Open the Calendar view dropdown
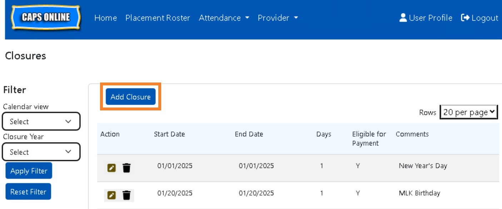Viewport: 502px width, 209px height. tap(41, 121)
